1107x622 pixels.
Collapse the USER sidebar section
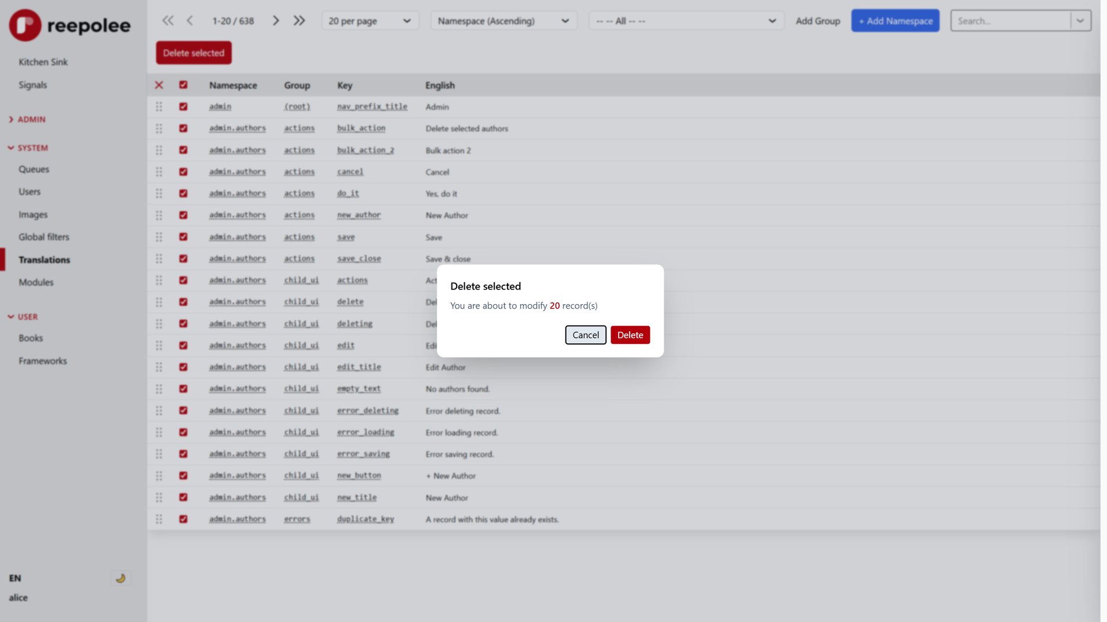tap(23, 317)
